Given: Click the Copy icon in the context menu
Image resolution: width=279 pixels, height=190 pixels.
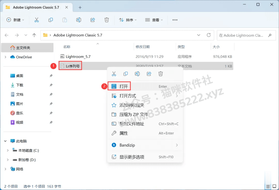Looking at the screenshot, I should pos(126,74).
